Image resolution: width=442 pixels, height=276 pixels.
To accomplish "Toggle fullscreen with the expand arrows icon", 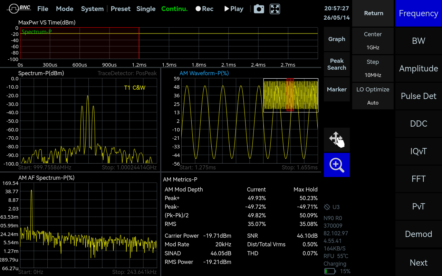I will click(x=275, y=9).
